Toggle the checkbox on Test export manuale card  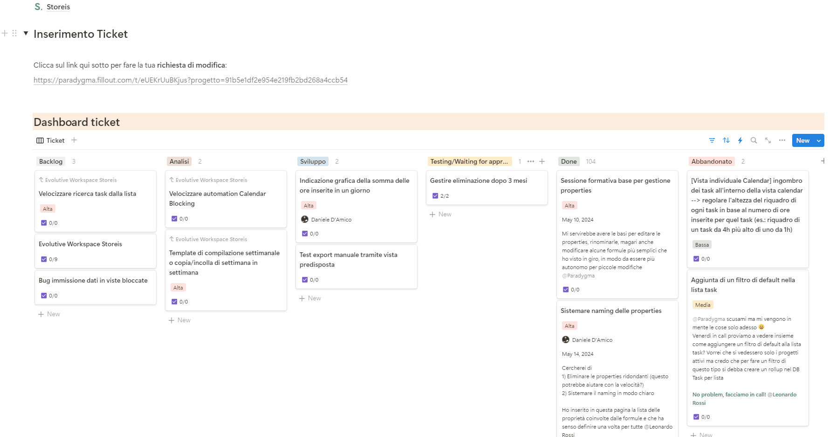point(304,280)
